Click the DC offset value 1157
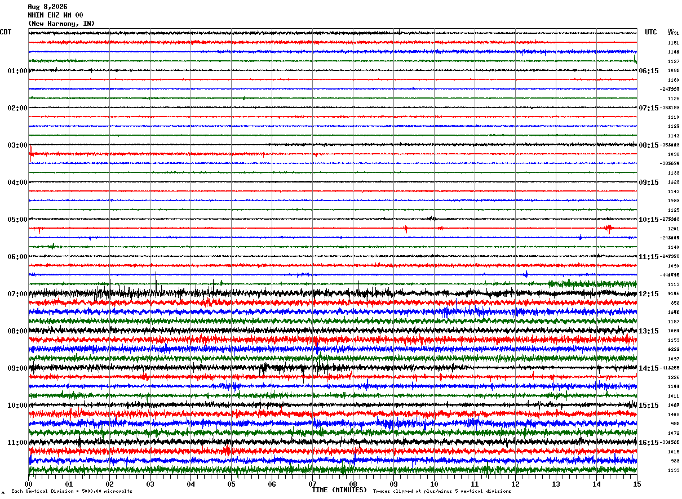This screenshot has width=682, height=499. [x=673, y=322]
